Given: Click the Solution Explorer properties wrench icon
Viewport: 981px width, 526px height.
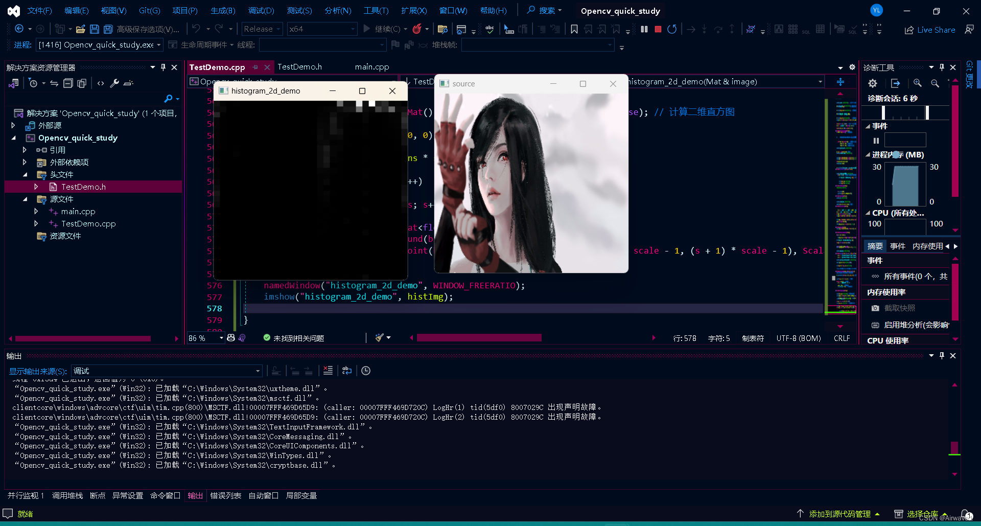Looking at the screenshot, I should (x=114, y=83).
